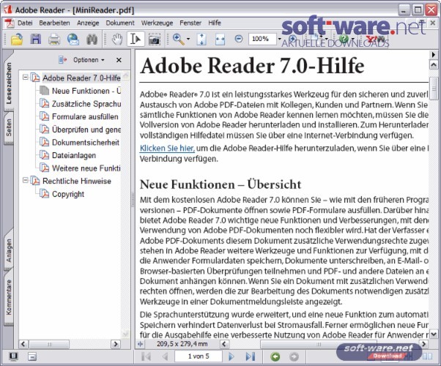441x366 pixels.
Task: Select the Adobe Reader 7.0-Hilfe bookmark
Action: click(81, 78)
